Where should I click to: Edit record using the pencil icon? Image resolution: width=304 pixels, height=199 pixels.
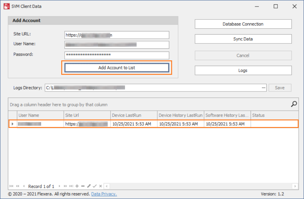coord(89,186)
